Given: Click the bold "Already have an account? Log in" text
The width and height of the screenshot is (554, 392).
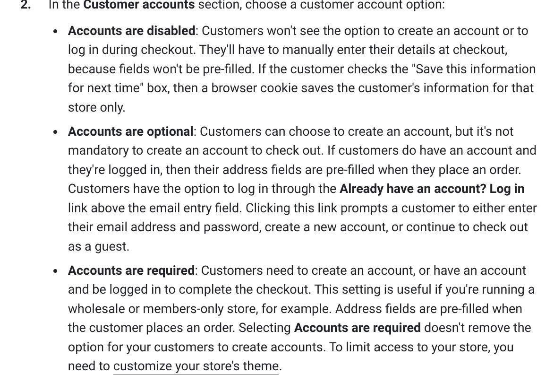Looking at the screenshot, I should coord(432,189).
